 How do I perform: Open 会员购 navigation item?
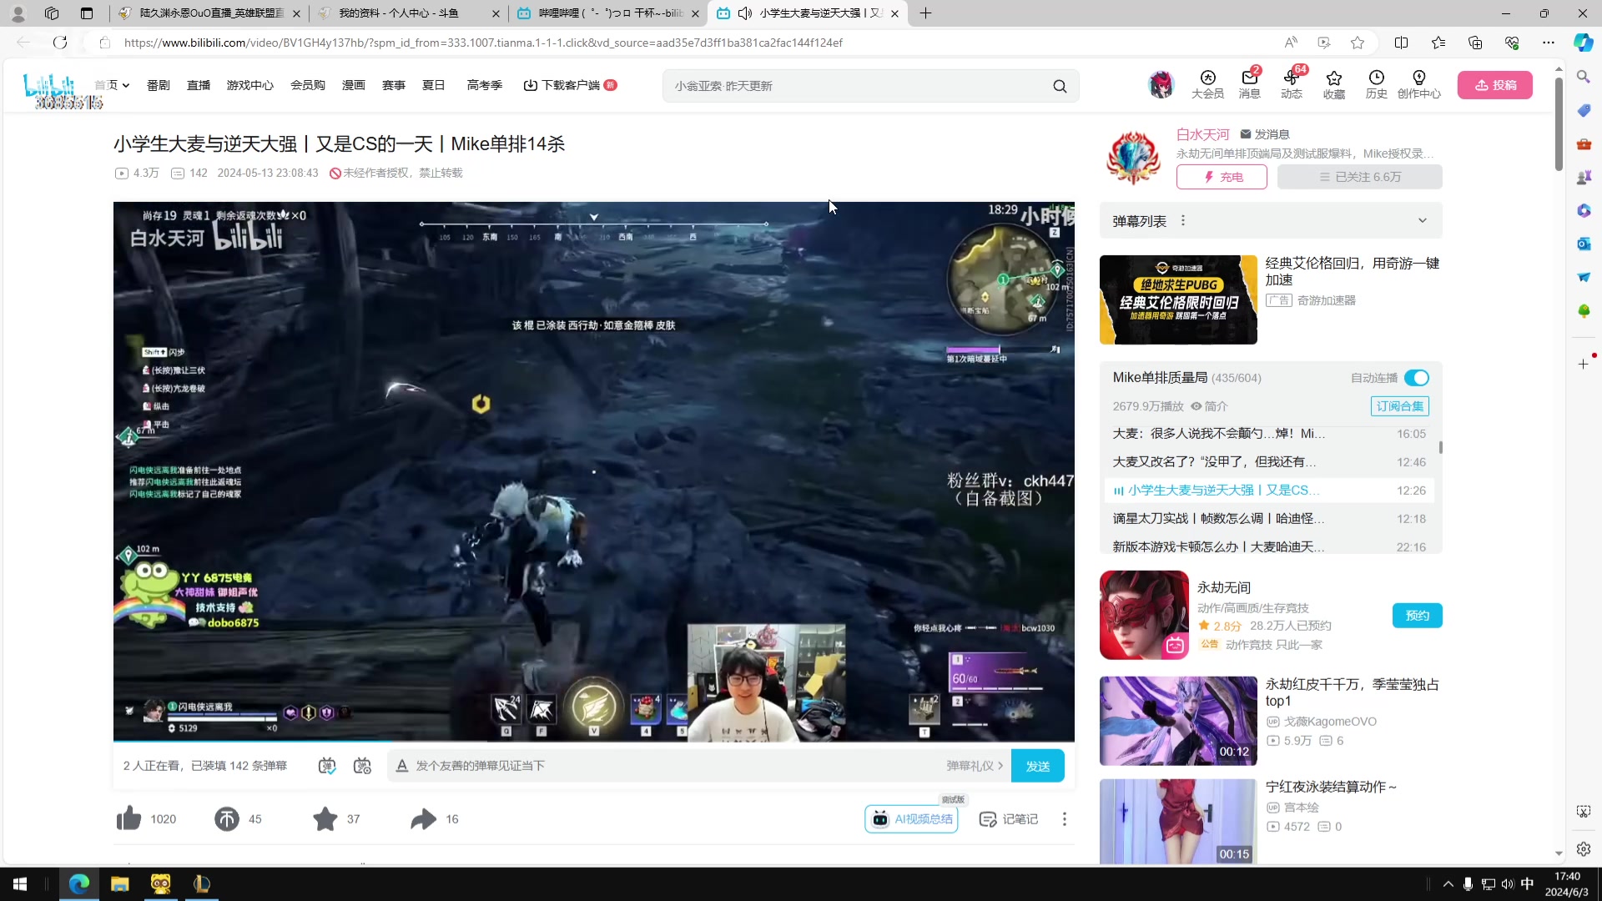308,85
